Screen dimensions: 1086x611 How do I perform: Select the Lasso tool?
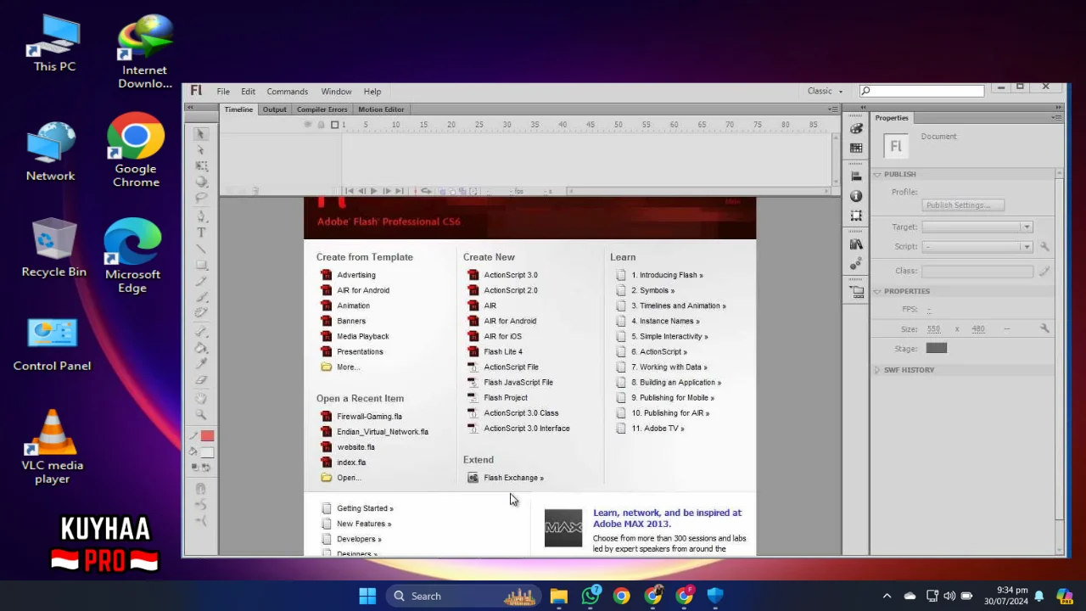tap(201, 198)
